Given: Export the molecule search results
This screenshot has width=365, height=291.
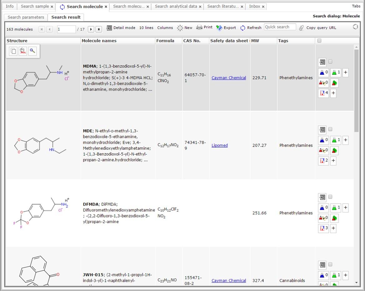Looking at the screenshot, I should 226,28.
